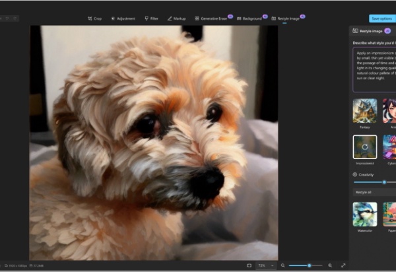Click the Save options button
The height and width of the screenshot is (272, 396).
pyautogui.click(x=381, y=18)
